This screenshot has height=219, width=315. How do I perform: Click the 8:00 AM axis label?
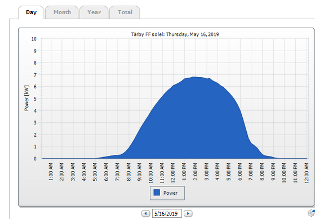pyautogui.click(x=128, y=172)
